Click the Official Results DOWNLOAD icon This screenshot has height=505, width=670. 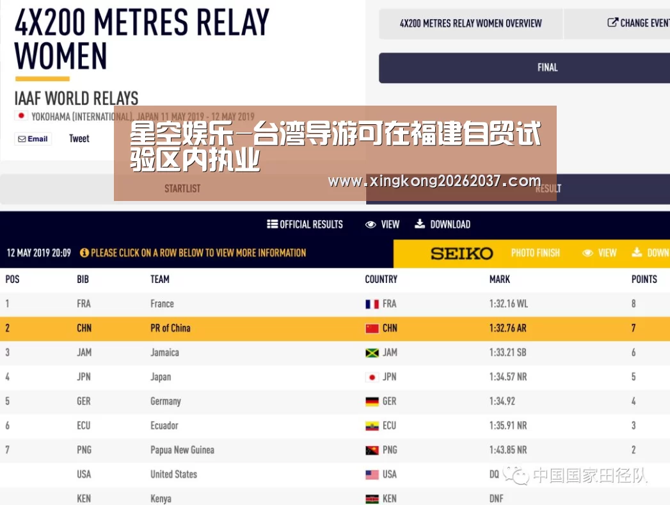[x=420, y=224]
